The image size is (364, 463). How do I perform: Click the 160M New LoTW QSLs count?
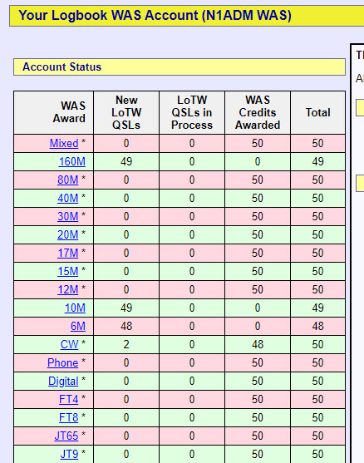pos(126,162)
